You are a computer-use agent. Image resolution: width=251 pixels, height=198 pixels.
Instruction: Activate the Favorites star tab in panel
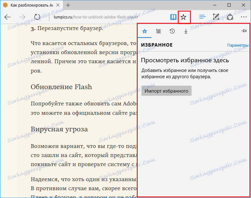pos(145,31)
